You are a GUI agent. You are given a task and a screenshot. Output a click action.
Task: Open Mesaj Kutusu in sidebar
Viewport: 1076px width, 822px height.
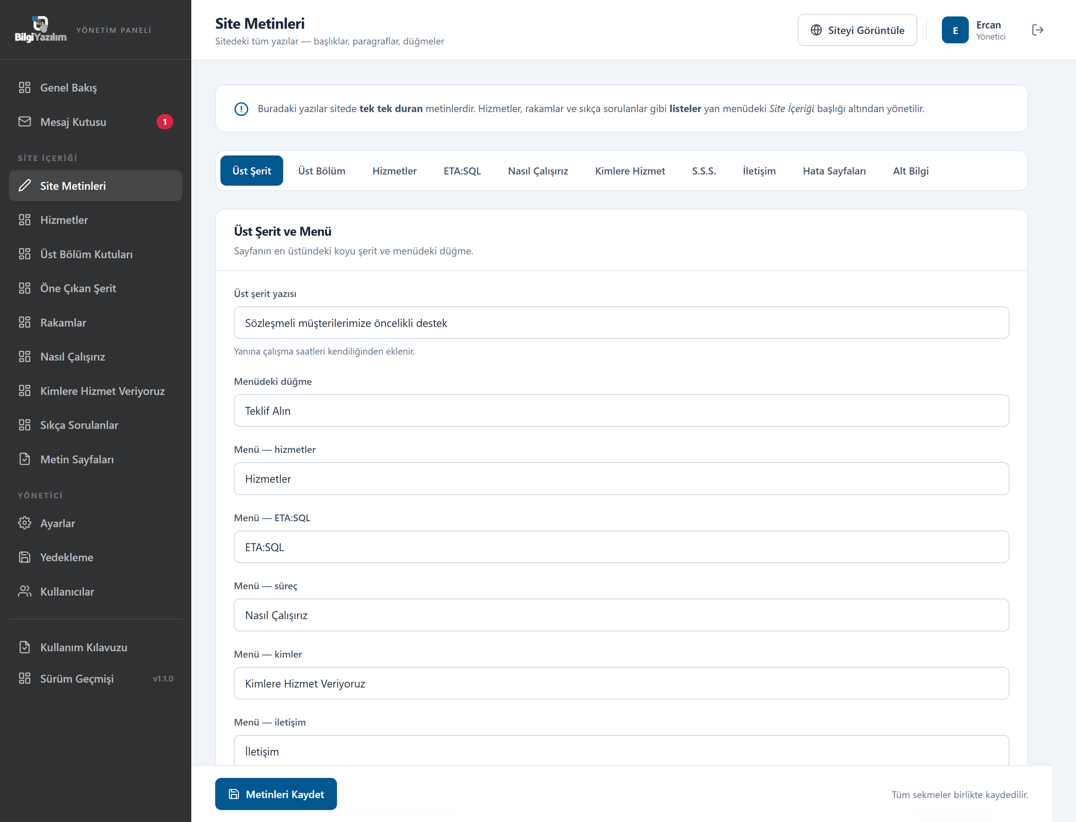click(x=95, y=122)
